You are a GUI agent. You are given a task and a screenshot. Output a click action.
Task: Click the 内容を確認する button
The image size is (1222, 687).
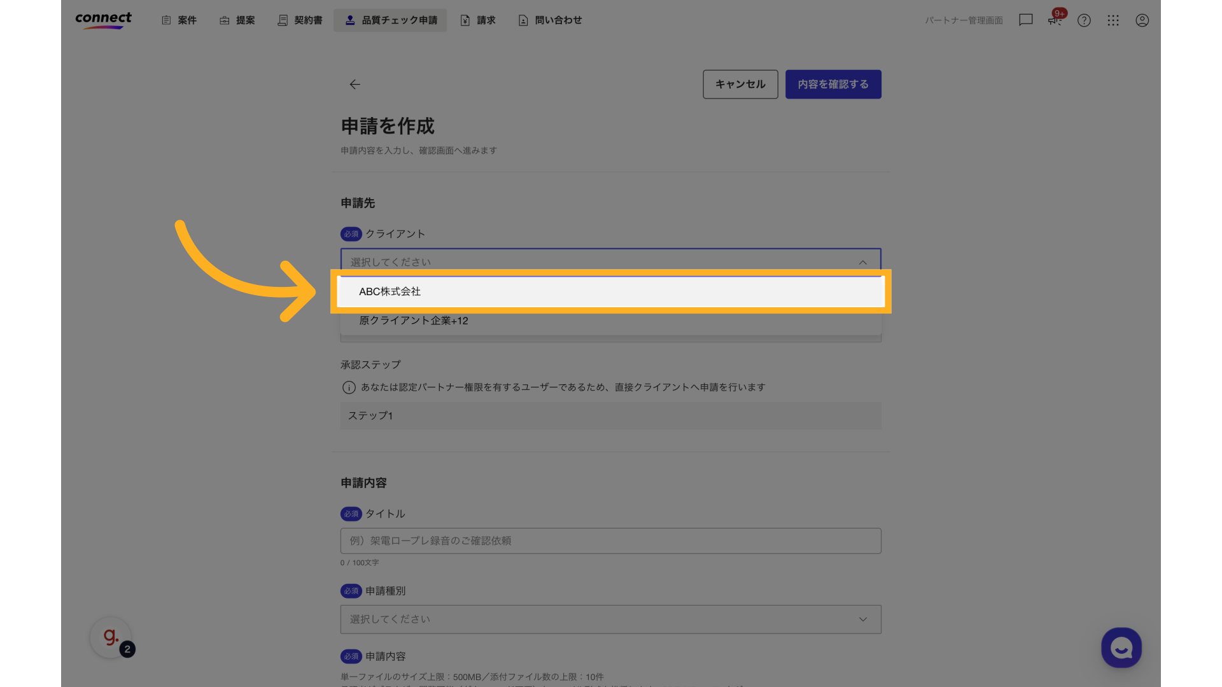click(x=833, y=84)
